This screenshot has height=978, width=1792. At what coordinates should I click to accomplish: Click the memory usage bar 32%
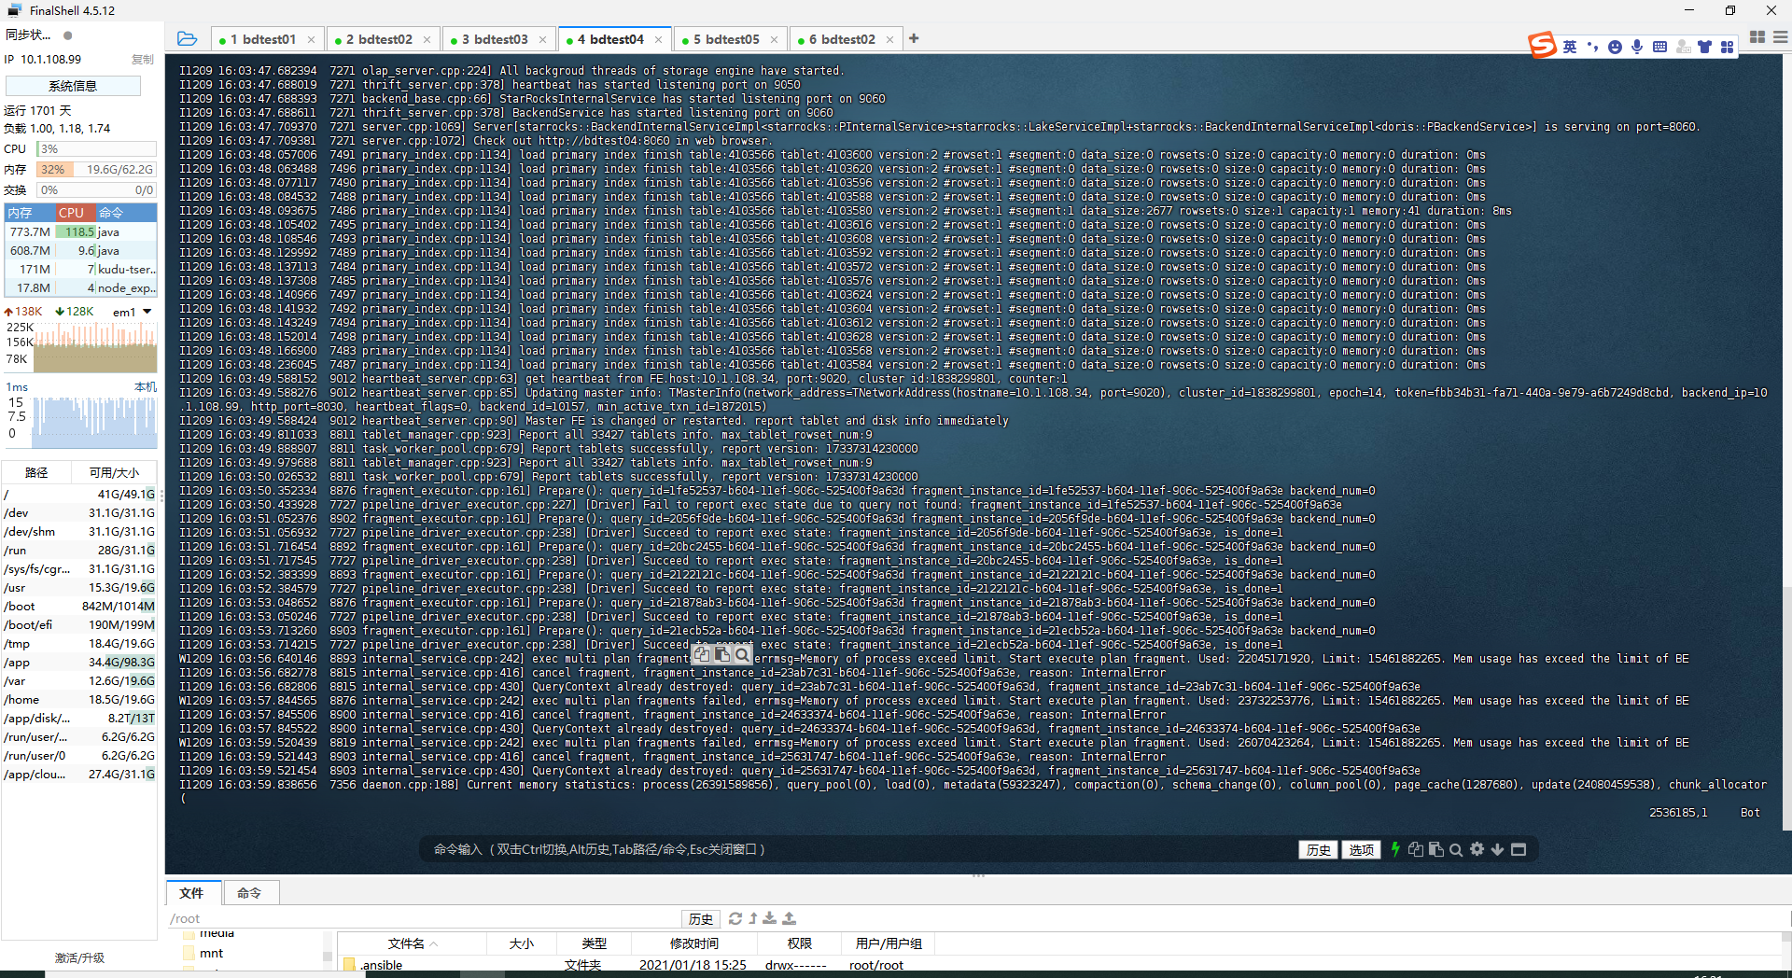coord(96,170)
